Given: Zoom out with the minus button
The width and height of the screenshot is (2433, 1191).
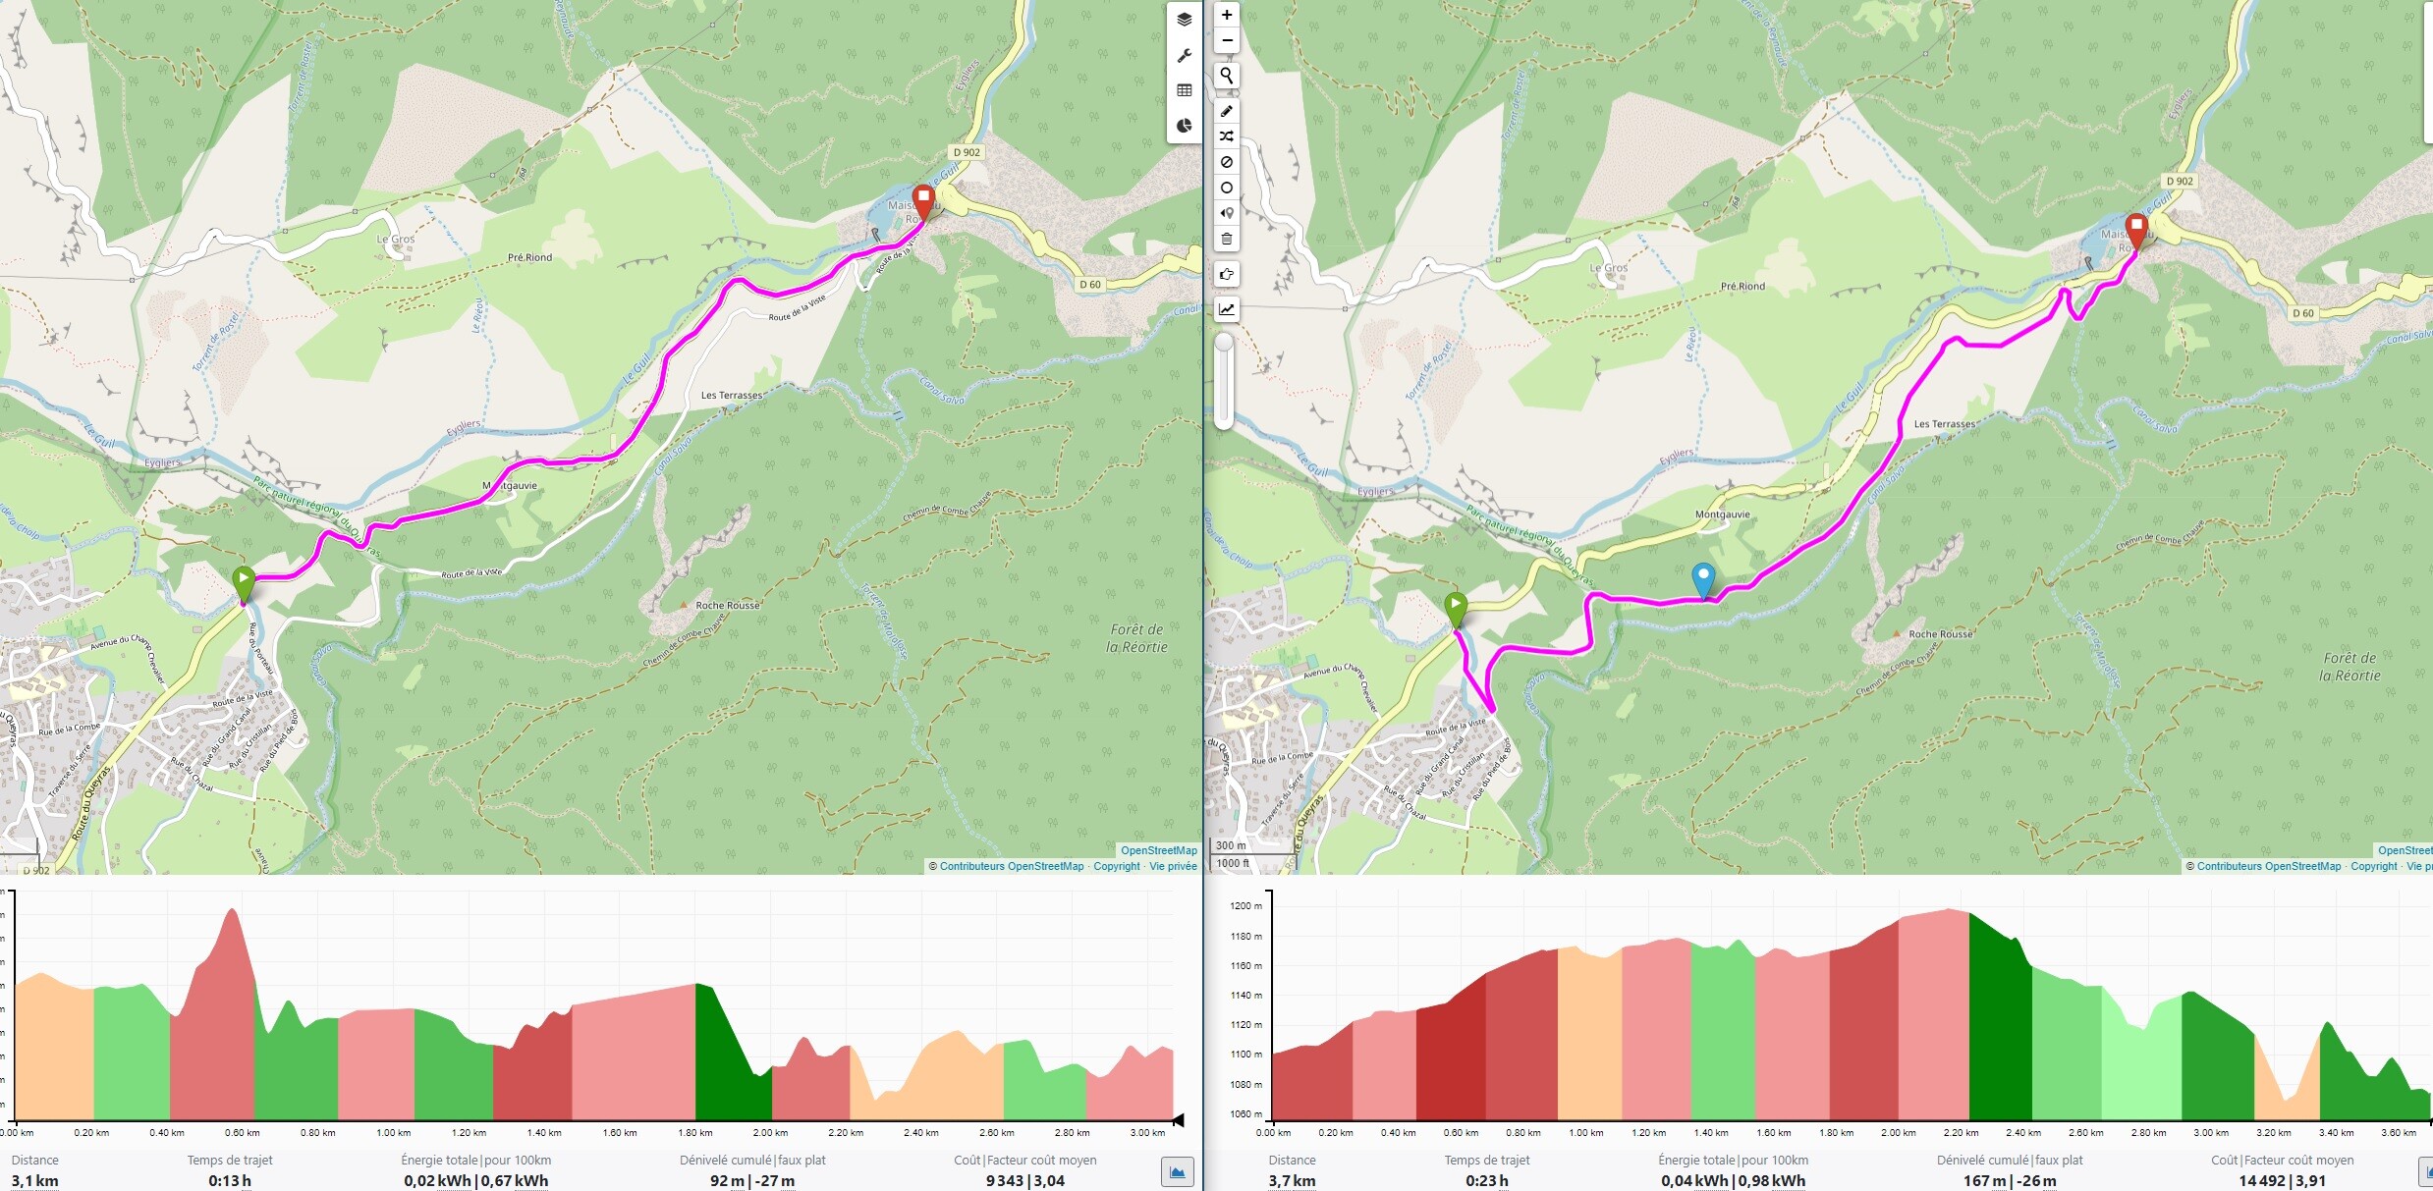Looking at the screenshot, I should [1226, 40].
